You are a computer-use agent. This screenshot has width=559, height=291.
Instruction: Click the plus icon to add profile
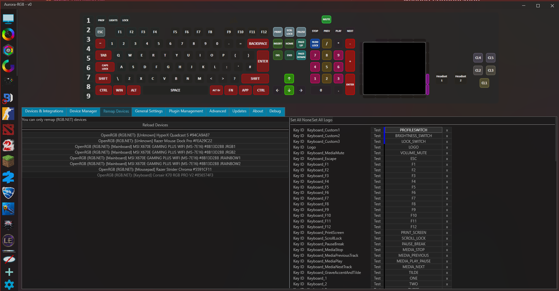coord(9,272)
